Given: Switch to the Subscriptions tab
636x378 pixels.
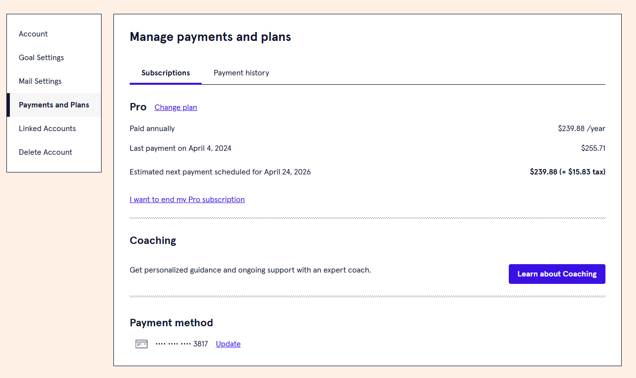Looking at the screenshot, I should [166, 73].
